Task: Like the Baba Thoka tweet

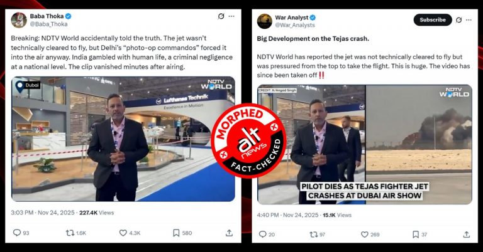Action: (x=130, y=233)
